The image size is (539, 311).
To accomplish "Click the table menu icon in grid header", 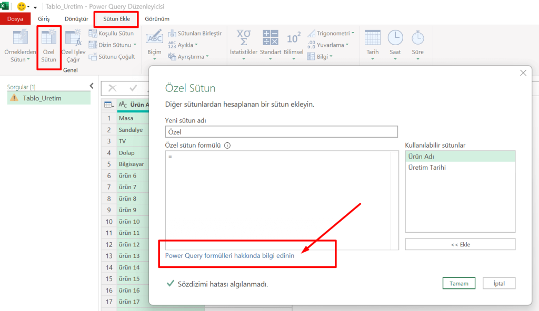I will point(109,105).
